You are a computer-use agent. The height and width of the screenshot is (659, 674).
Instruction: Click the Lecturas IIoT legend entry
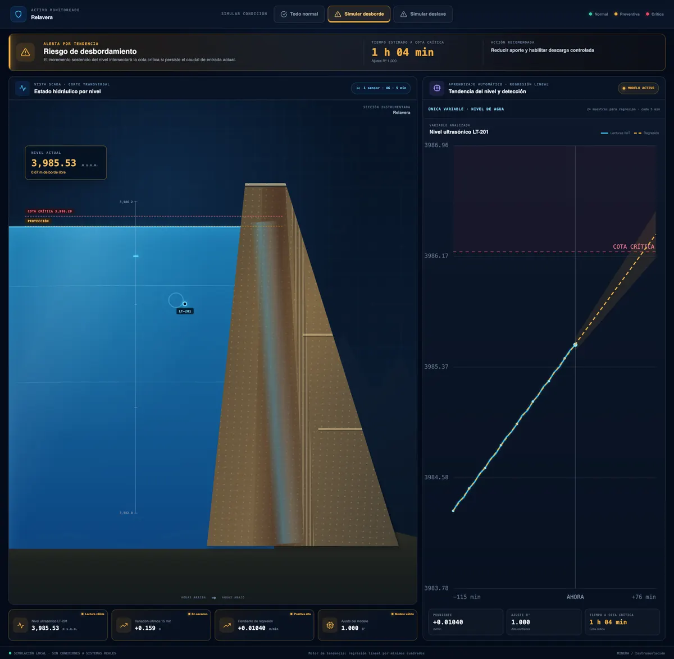pos(616,133)
